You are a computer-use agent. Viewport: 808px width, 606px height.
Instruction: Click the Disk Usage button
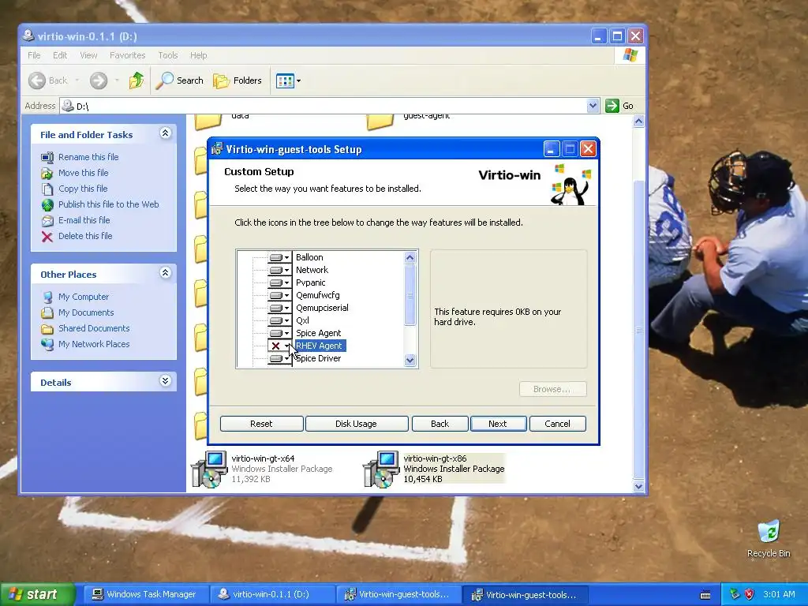click(x=356, y=424)
